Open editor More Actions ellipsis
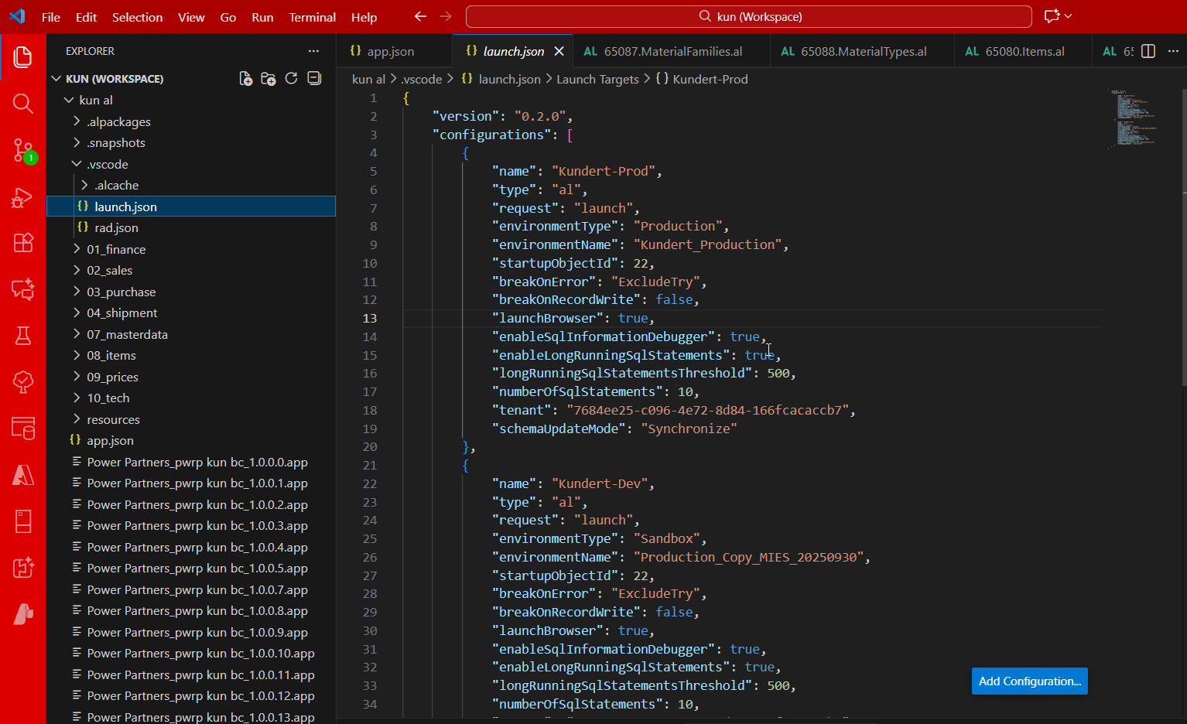Image resolution: width=1187 pixels, height=724 pixels. click(x=1173, y=51)
